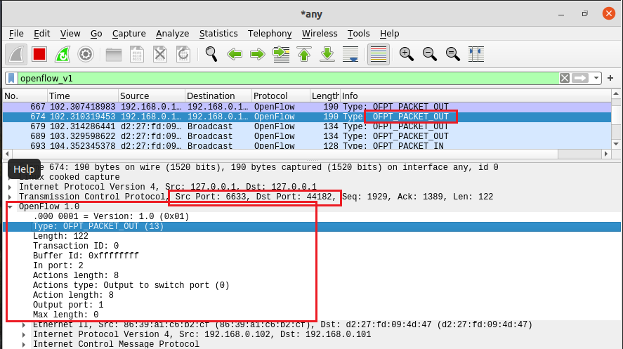This screenshot has width=623, height=349.
Task: Sort by the Protocol column header
Action: 280,96
